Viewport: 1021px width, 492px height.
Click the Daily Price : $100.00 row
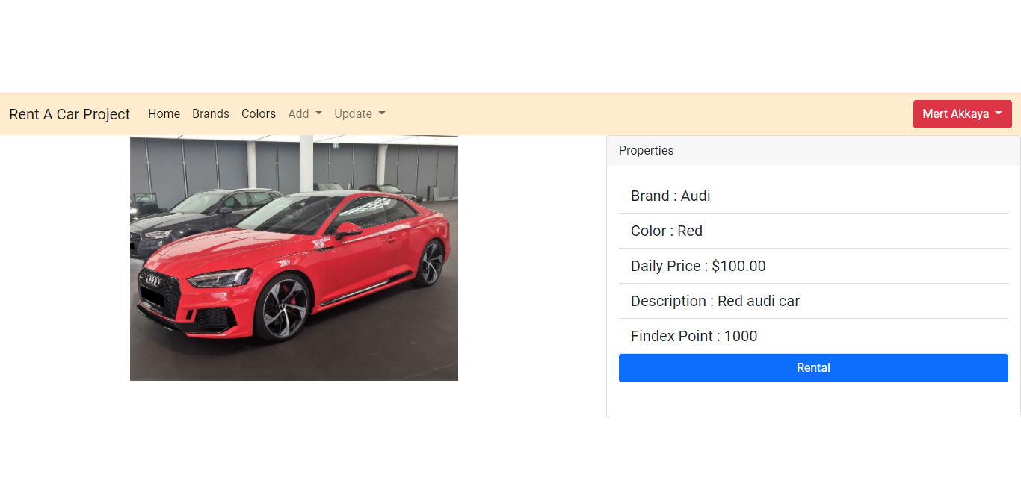(x=697, y=266)
